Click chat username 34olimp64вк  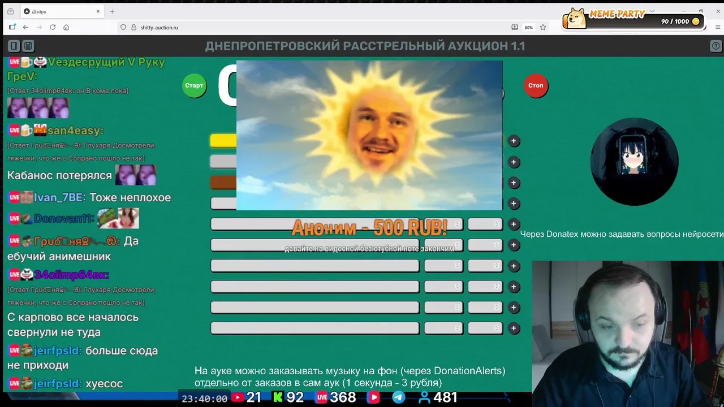[71, 275]
